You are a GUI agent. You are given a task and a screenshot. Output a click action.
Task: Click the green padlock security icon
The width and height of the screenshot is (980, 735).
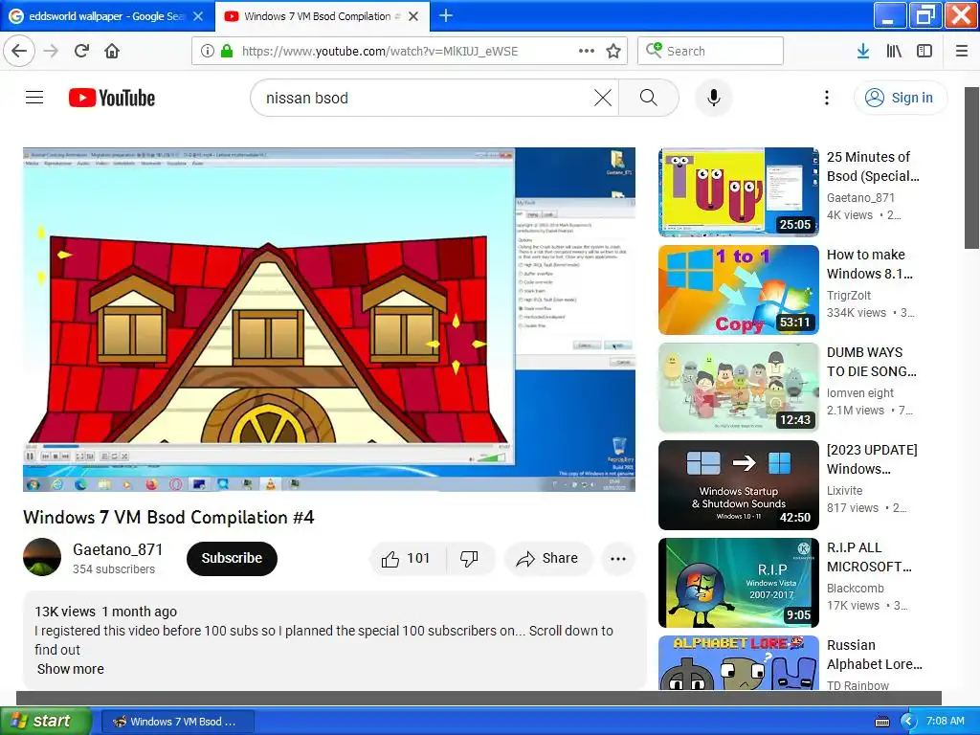pyautogui.click(x=227, y=52)
